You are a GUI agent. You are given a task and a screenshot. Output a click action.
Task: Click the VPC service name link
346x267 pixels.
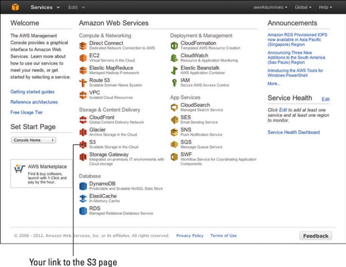[94, 92]
